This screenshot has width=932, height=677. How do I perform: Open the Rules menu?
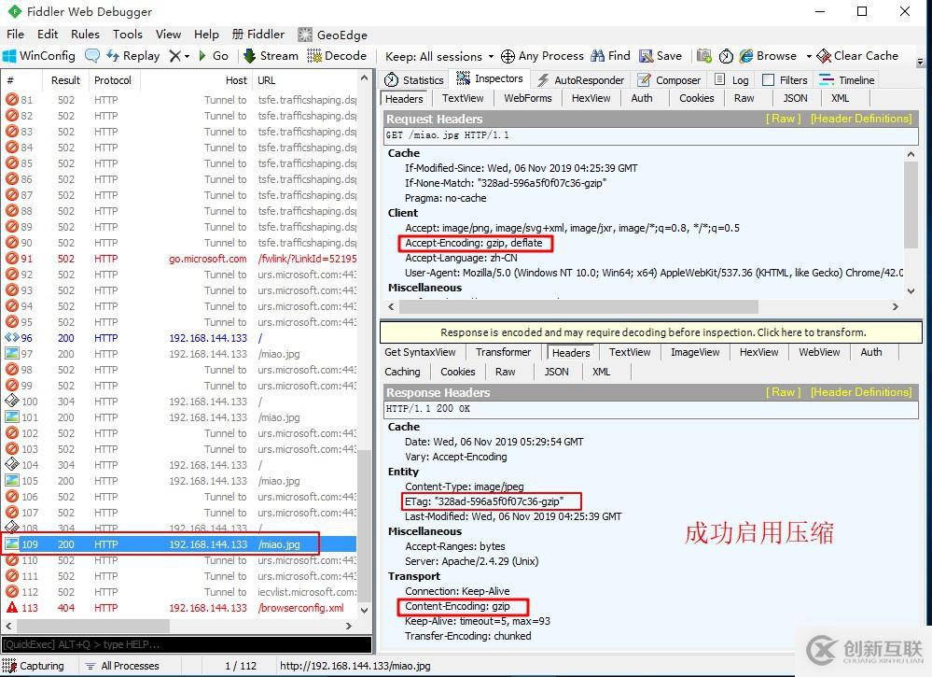[x=85, y=34]
